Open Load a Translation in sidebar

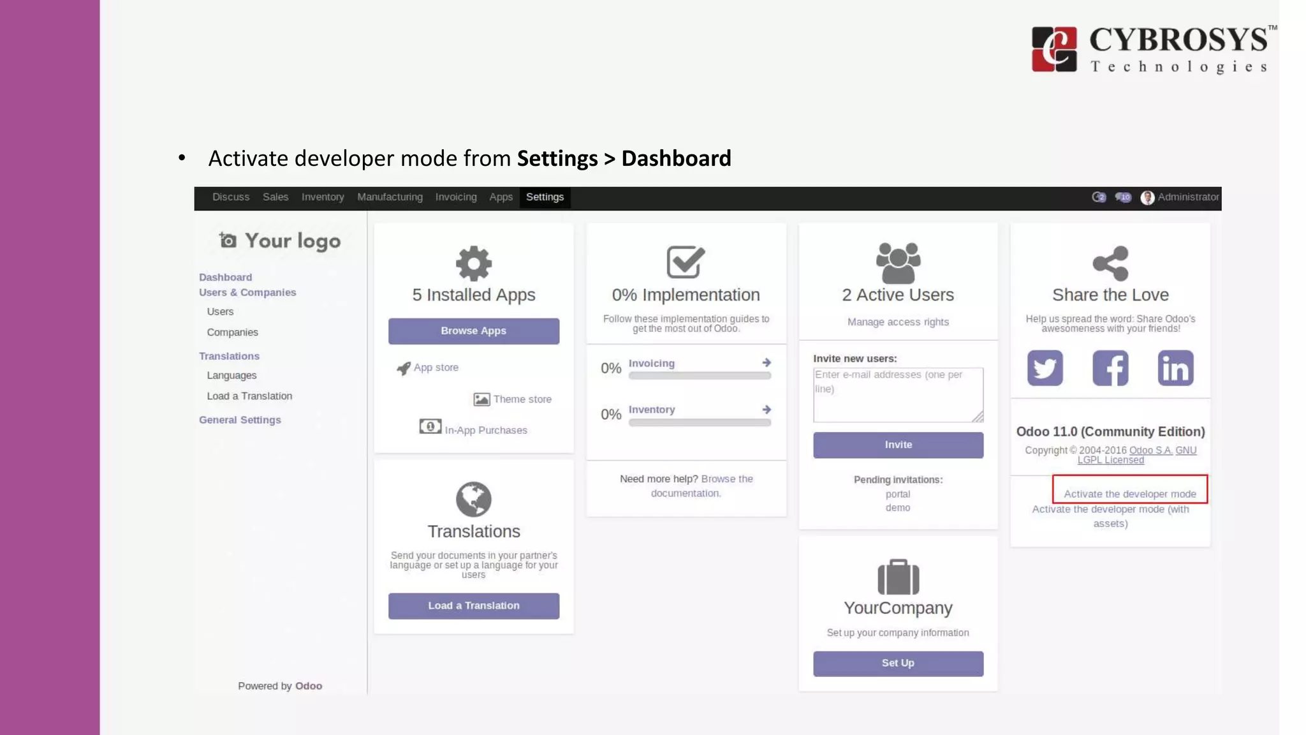click(x=249, y=396)
